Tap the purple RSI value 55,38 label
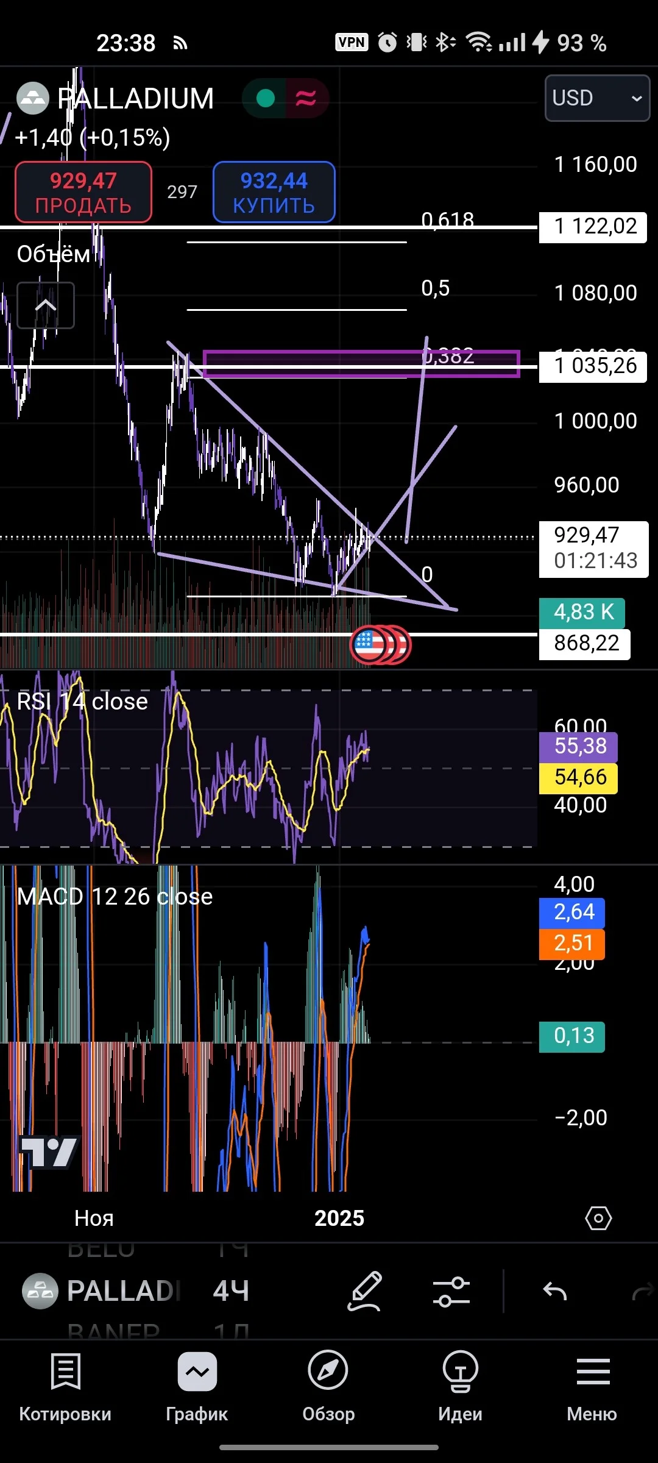 (579, 747)
